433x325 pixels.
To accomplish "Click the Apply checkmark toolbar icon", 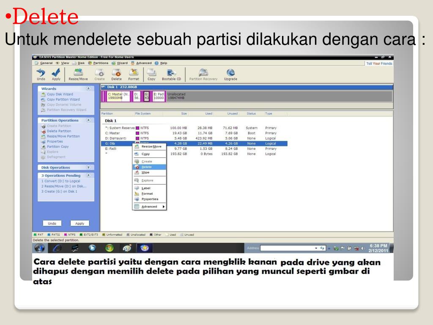I will click(x=56, y=74).
